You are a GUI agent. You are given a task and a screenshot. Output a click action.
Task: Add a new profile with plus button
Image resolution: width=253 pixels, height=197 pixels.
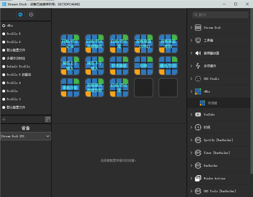pos(4,119)
